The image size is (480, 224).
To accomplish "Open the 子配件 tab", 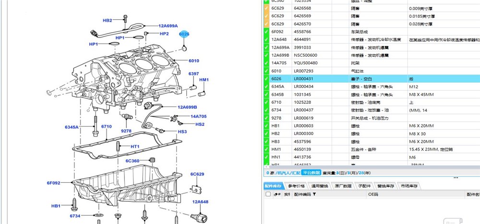I will [364, 186].
